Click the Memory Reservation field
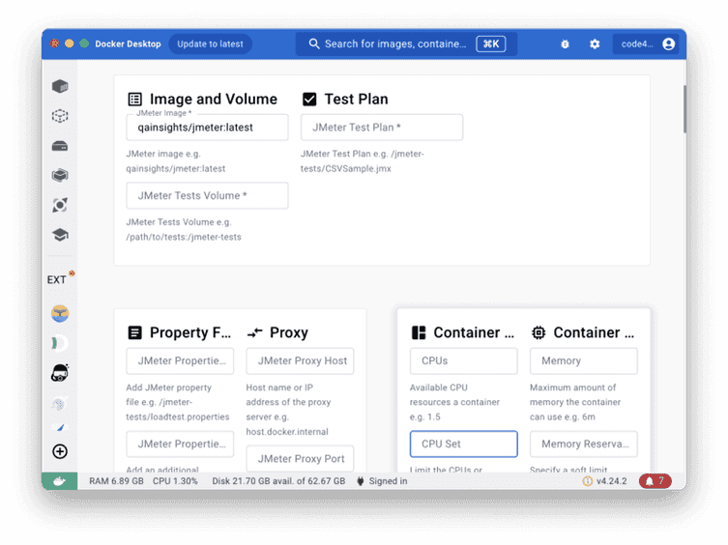 coord(584,445)
